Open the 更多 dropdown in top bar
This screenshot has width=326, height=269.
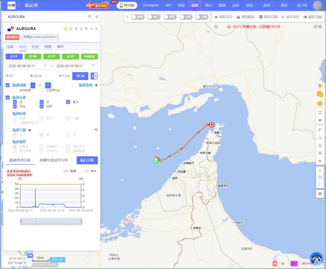286,5
